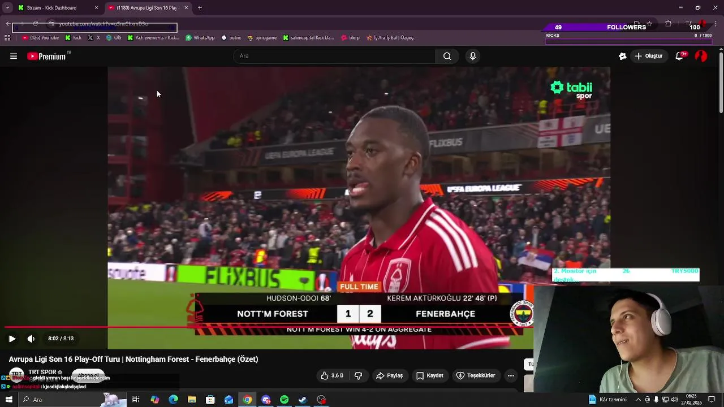Open the 'bynogame' bookmark
The height and width of the screenshot is (407, 724).
click(262, 38)
